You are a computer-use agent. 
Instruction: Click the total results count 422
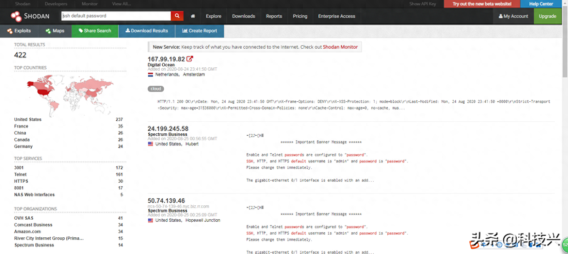[x=20, y=55]
